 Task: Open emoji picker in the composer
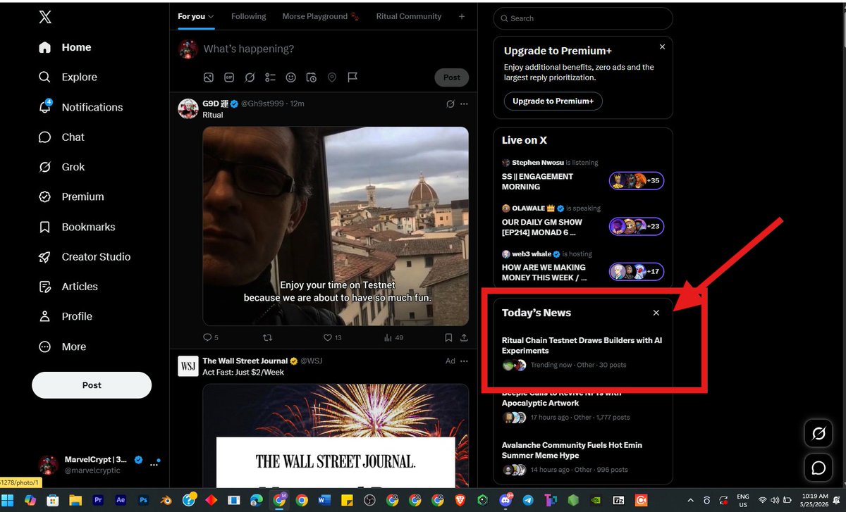click(291, 77)
